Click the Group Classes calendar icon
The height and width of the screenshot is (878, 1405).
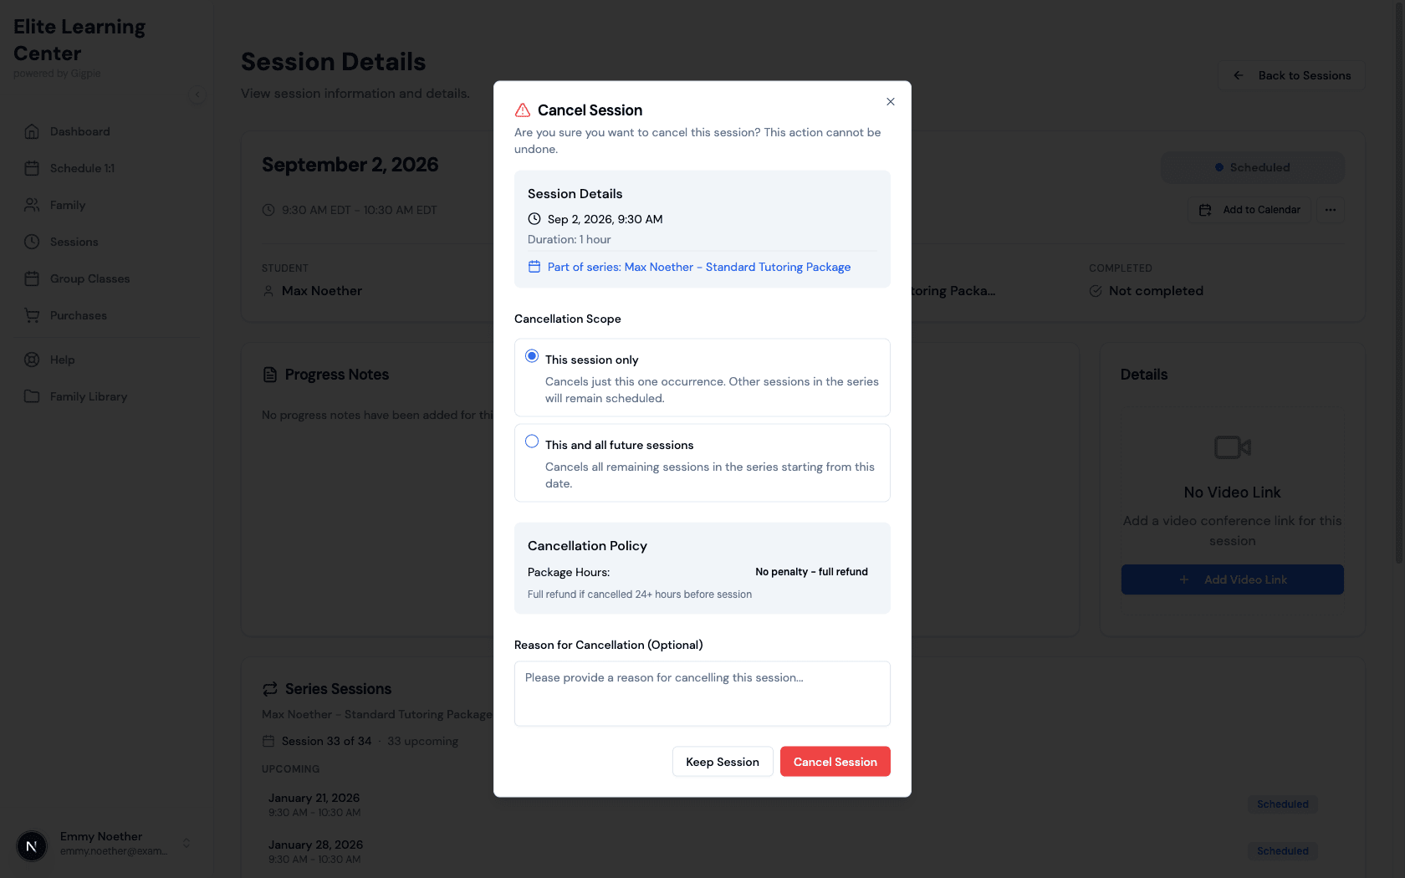(32, 278)
